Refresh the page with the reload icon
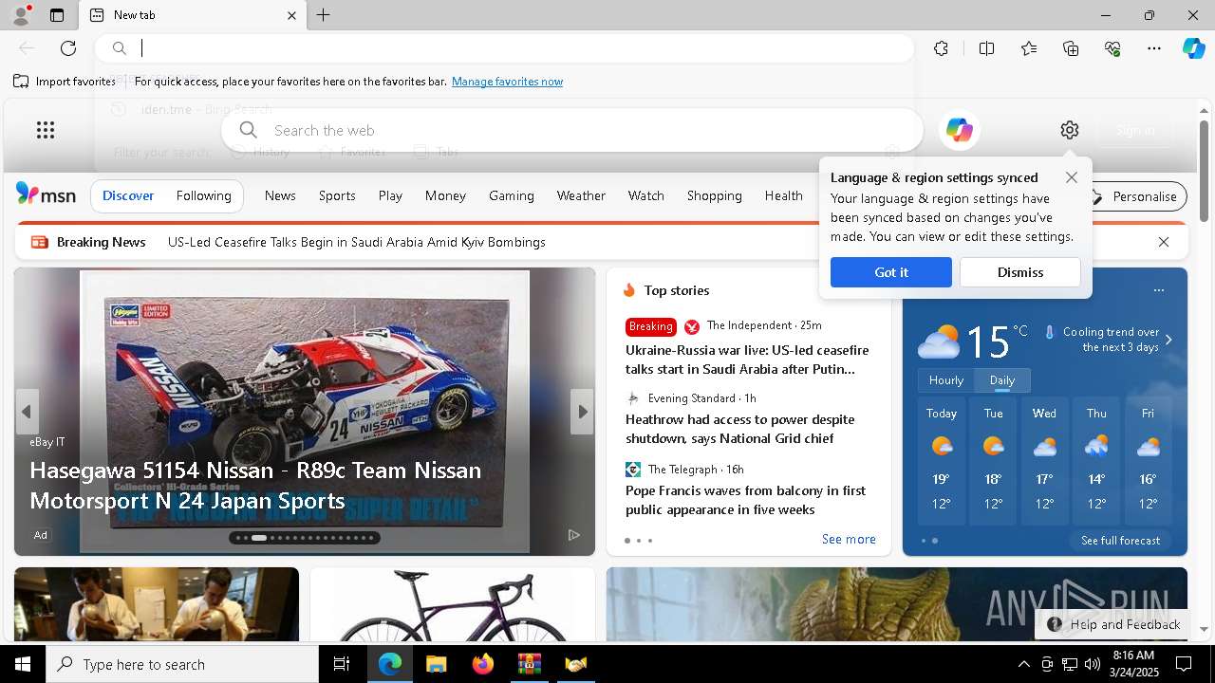 pos(68,48)
